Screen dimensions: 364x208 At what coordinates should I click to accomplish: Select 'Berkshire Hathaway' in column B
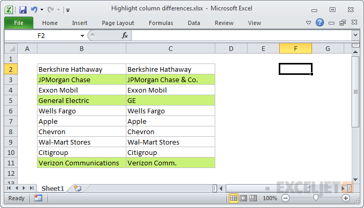[x=82, y=69]
